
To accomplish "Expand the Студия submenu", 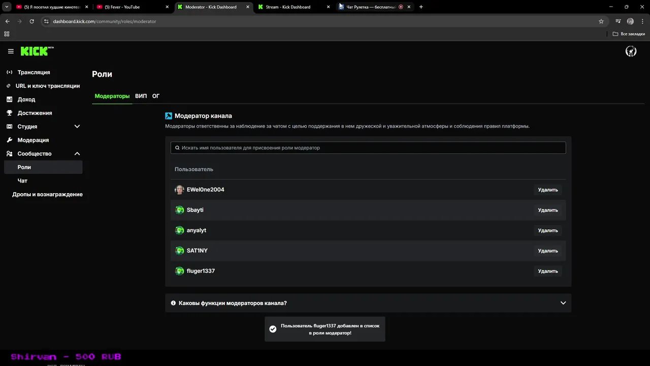I will coord(77,127).
